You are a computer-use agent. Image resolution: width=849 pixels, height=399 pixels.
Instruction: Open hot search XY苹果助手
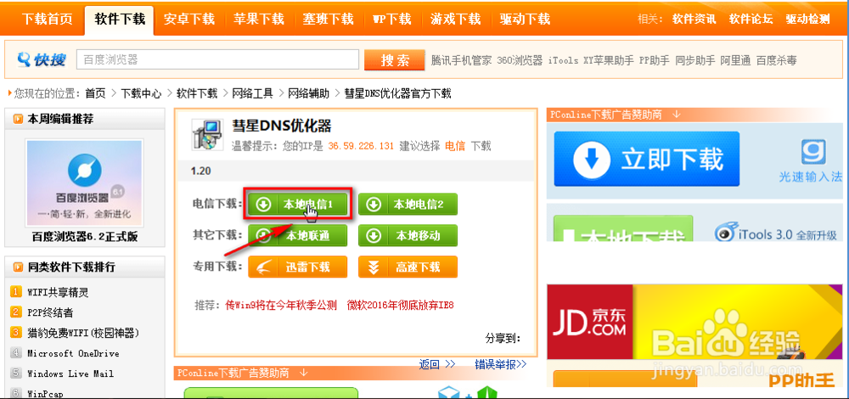click(608, 60)
